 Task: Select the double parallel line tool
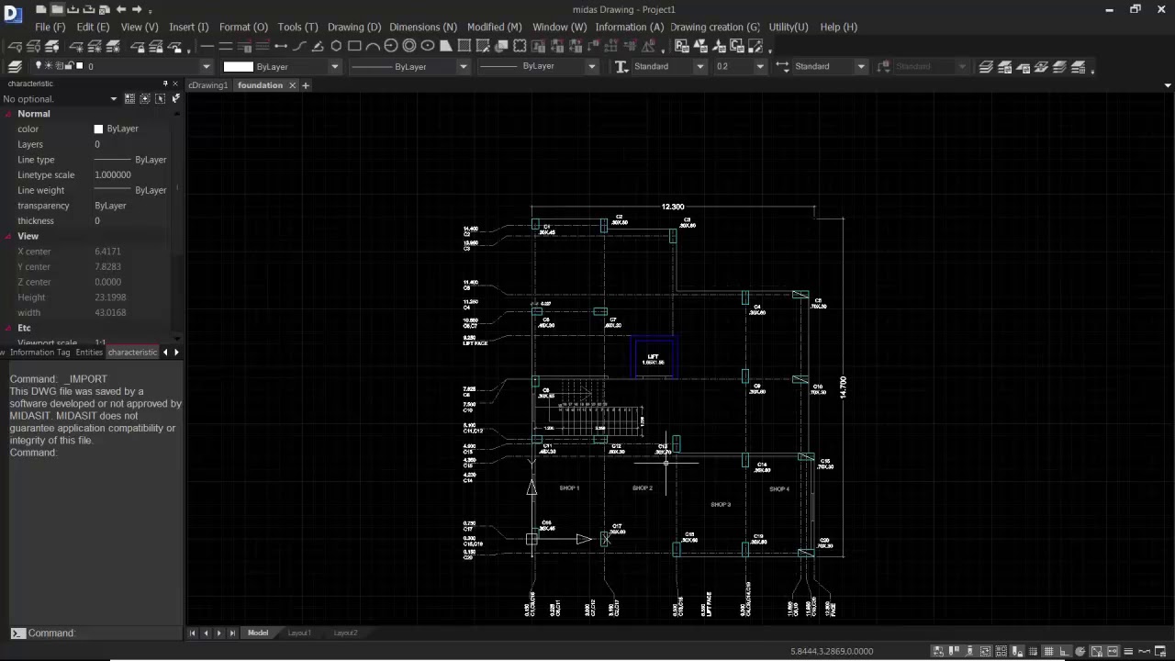tap(225, 46)
